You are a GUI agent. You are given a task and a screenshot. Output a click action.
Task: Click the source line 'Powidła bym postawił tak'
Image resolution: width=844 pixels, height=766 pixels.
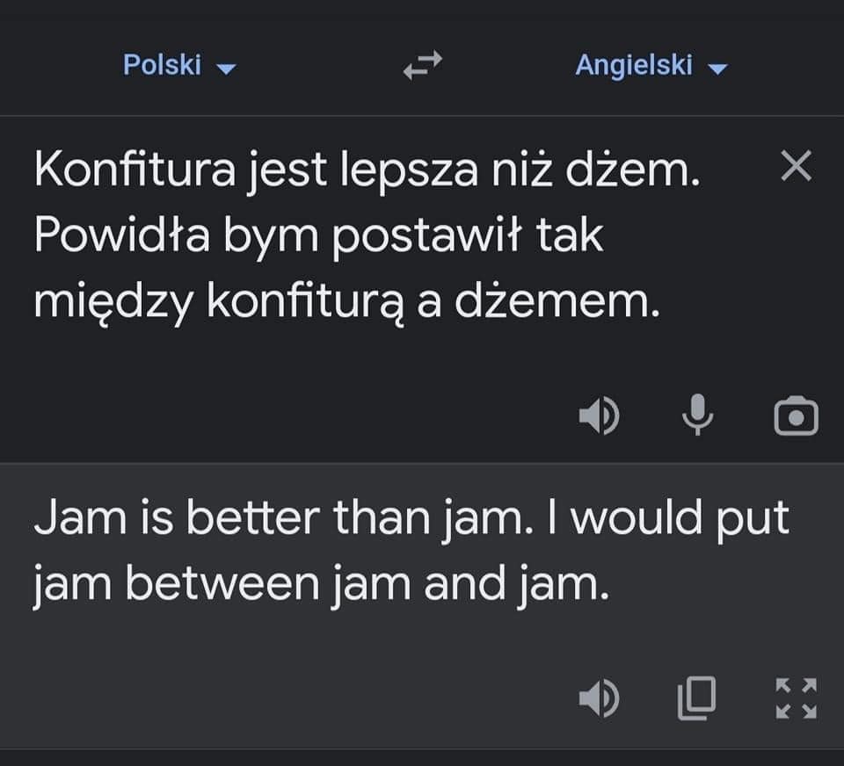318,235
